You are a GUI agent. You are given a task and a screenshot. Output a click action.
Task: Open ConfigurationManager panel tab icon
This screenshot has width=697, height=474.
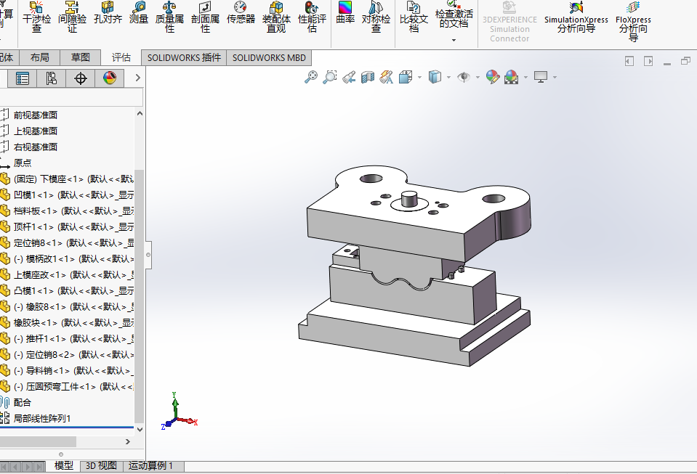click(51, 78)
